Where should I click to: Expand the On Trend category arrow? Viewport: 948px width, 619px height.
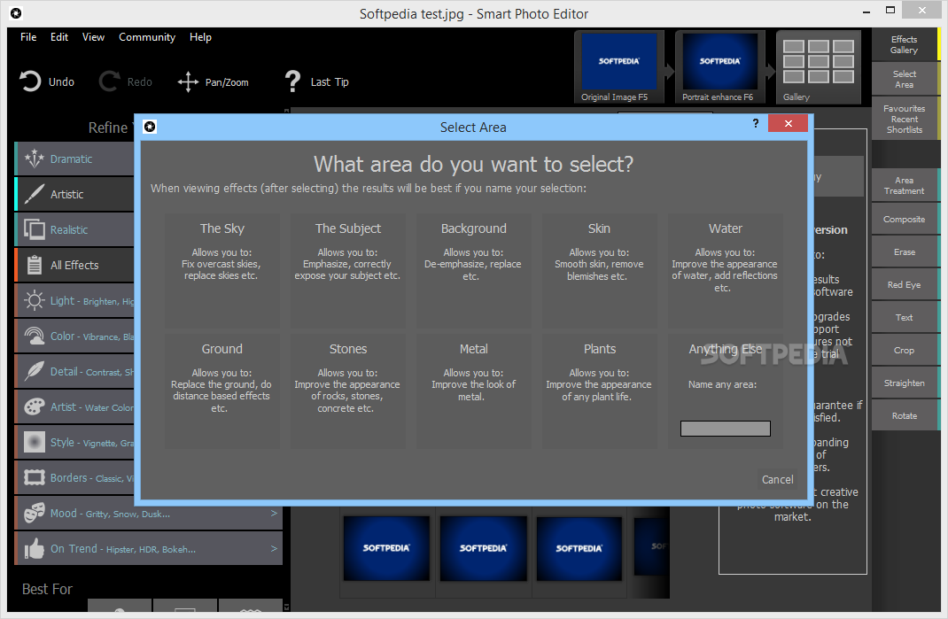point(274,548)
